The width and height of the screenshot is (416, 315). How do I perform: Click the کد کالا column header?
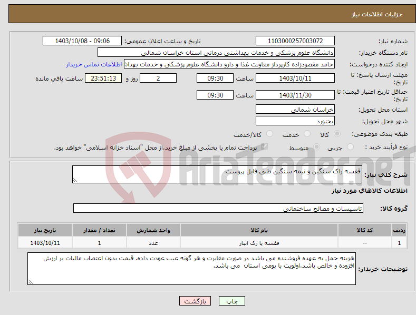(x=365, y=230)
